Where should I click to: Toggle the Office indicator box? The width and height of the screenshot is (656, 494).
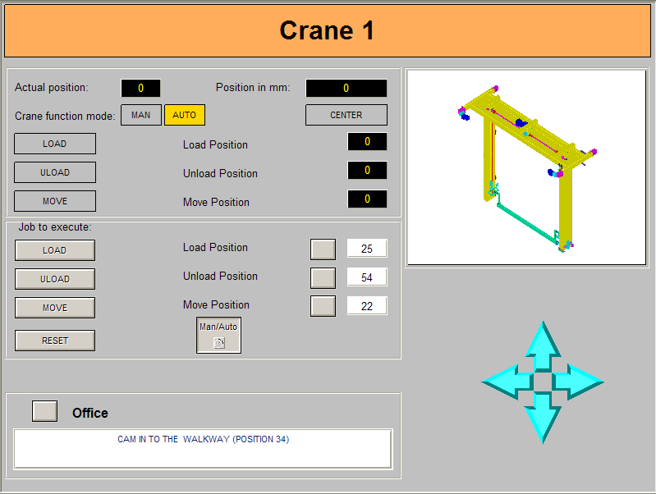click(45, 411)
